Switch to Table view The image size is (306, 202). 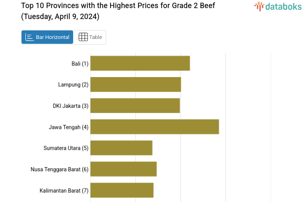[90, 37]
